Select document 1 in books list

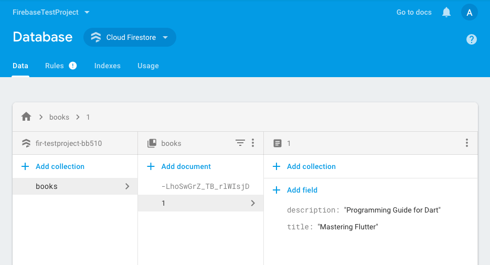tap(200, 203)
